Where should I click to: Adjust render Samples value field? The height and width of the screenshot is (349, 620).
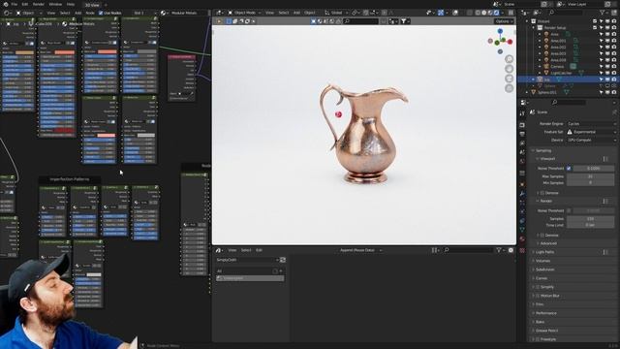pos(590,218)
